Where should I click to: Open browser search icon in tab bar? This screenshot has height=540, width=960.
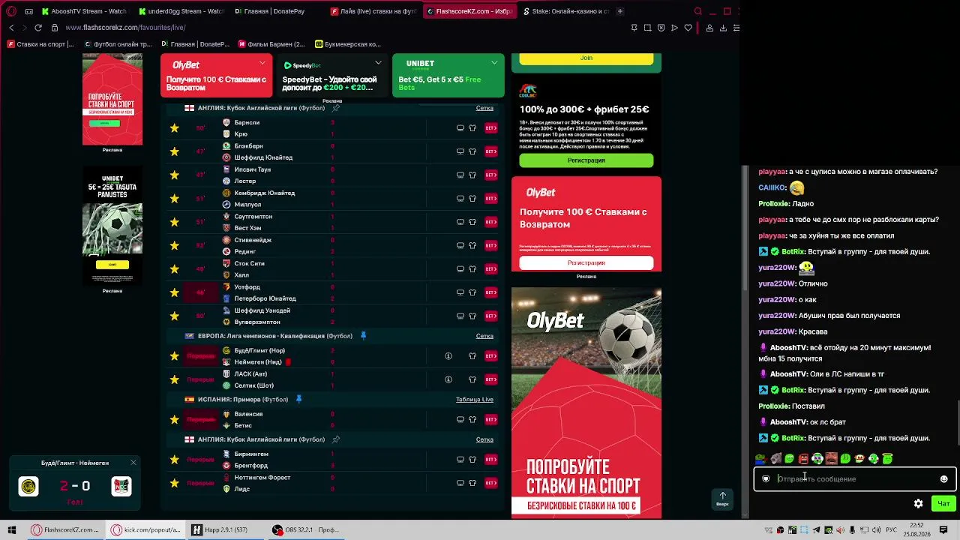tap(698, 11)
